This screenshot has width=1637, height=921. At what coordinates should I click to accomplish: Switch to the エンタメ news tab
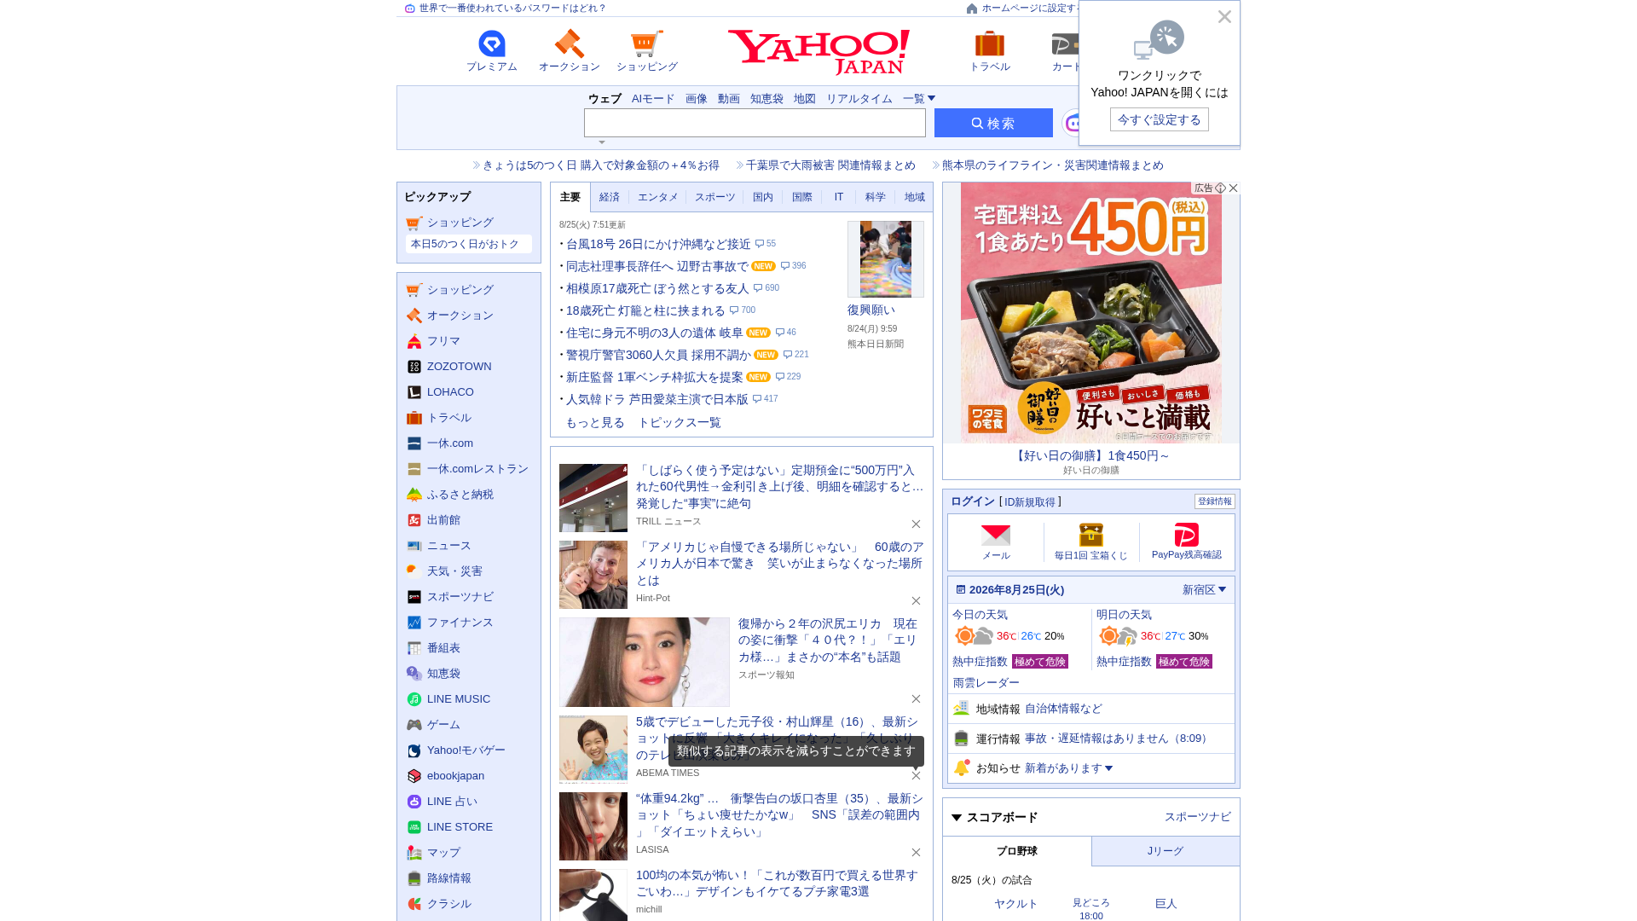(x=658, y=197)
